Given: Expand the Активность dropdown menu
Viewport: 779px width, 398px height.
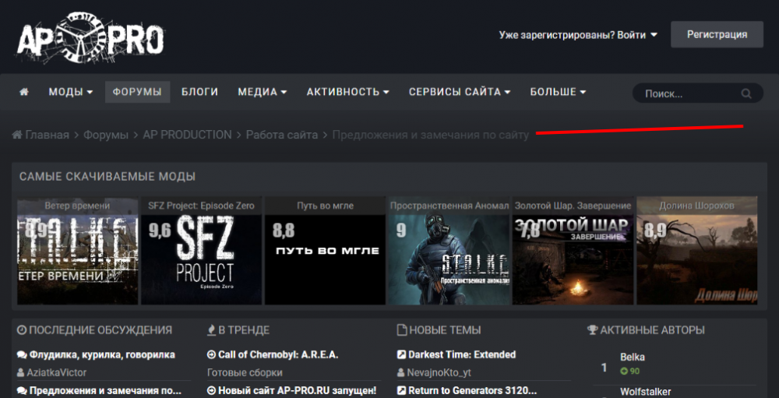Looking at the screenshot, I should 347,92.
